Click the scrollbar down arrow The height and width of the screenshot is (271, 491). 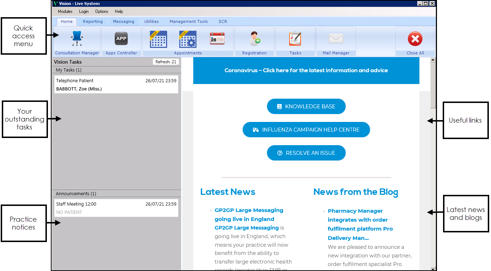(x=433, y=268)
